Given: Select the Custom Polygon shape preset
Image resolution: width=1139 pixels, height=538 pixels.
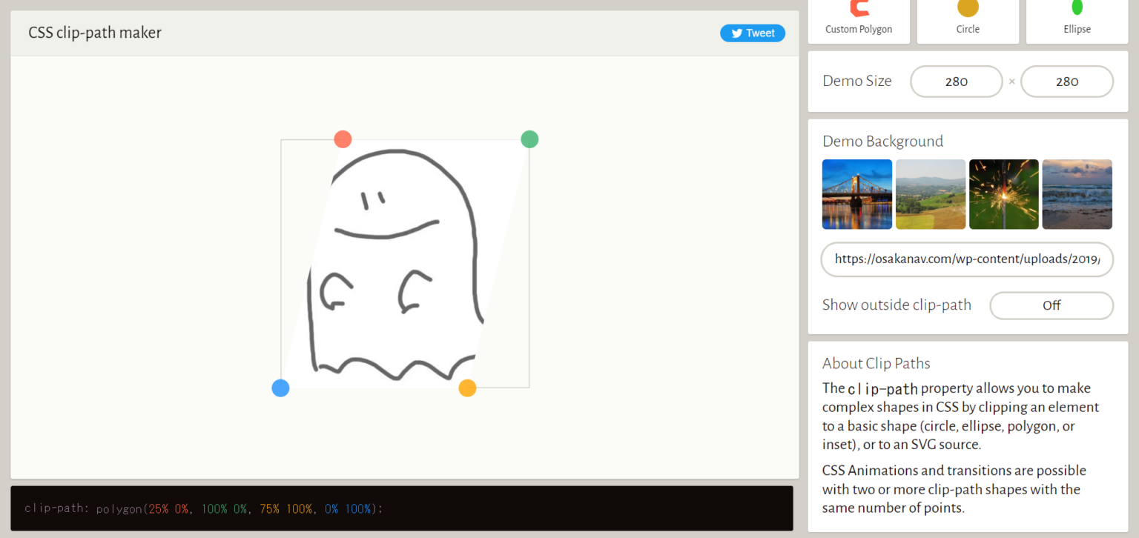Looking at the screenshot, I should 858,16.
